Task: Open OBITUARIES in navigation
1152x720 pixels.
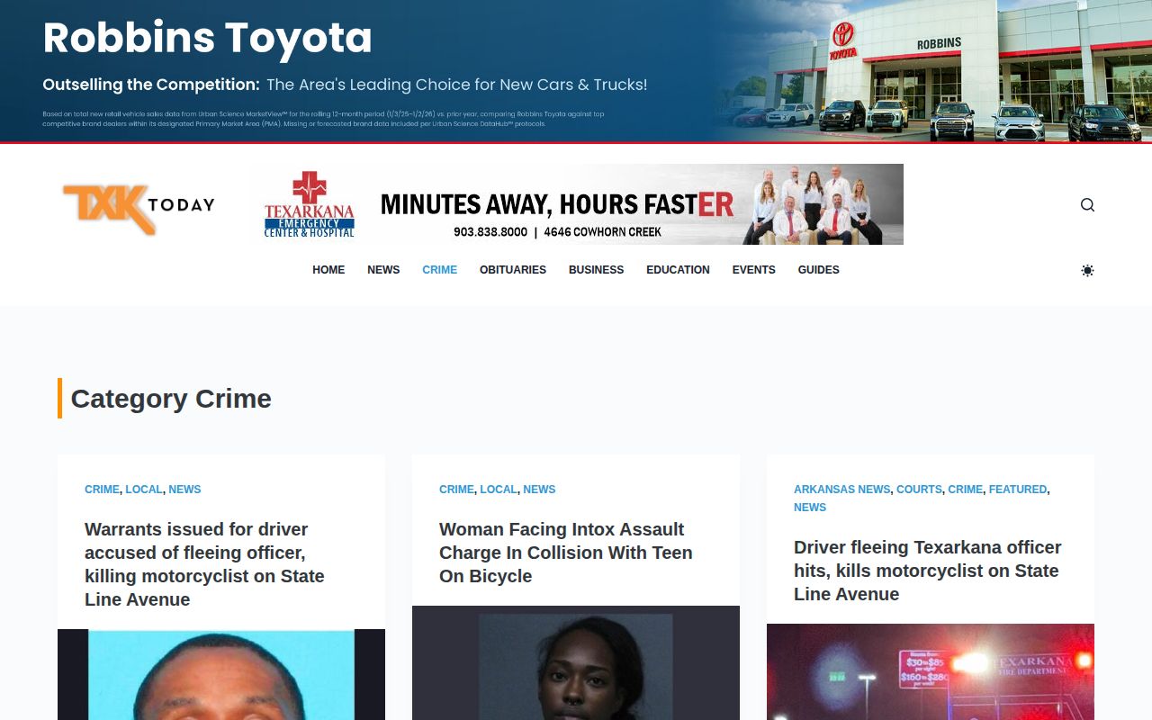Action: [x=513, y=270]
